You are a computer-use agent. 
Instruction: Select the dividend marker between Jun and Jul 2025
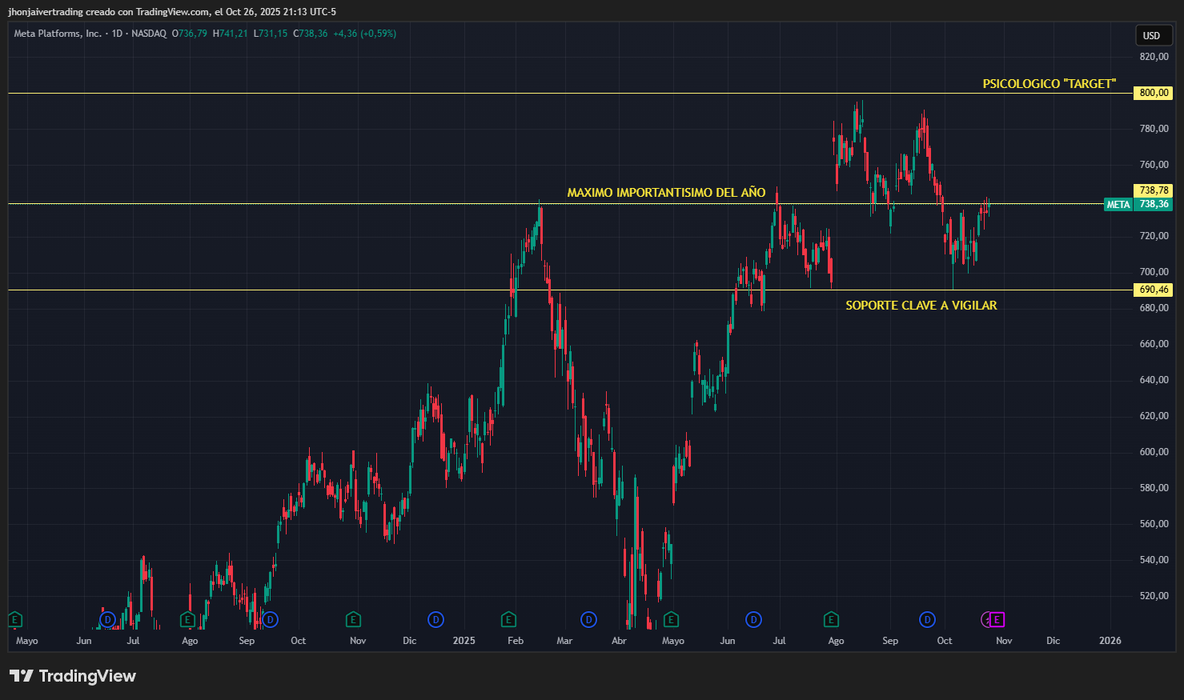click(753, 619)
